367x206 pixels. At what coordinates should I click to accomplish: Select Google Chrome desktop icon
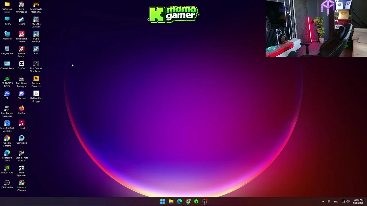[x=7, y=141]
